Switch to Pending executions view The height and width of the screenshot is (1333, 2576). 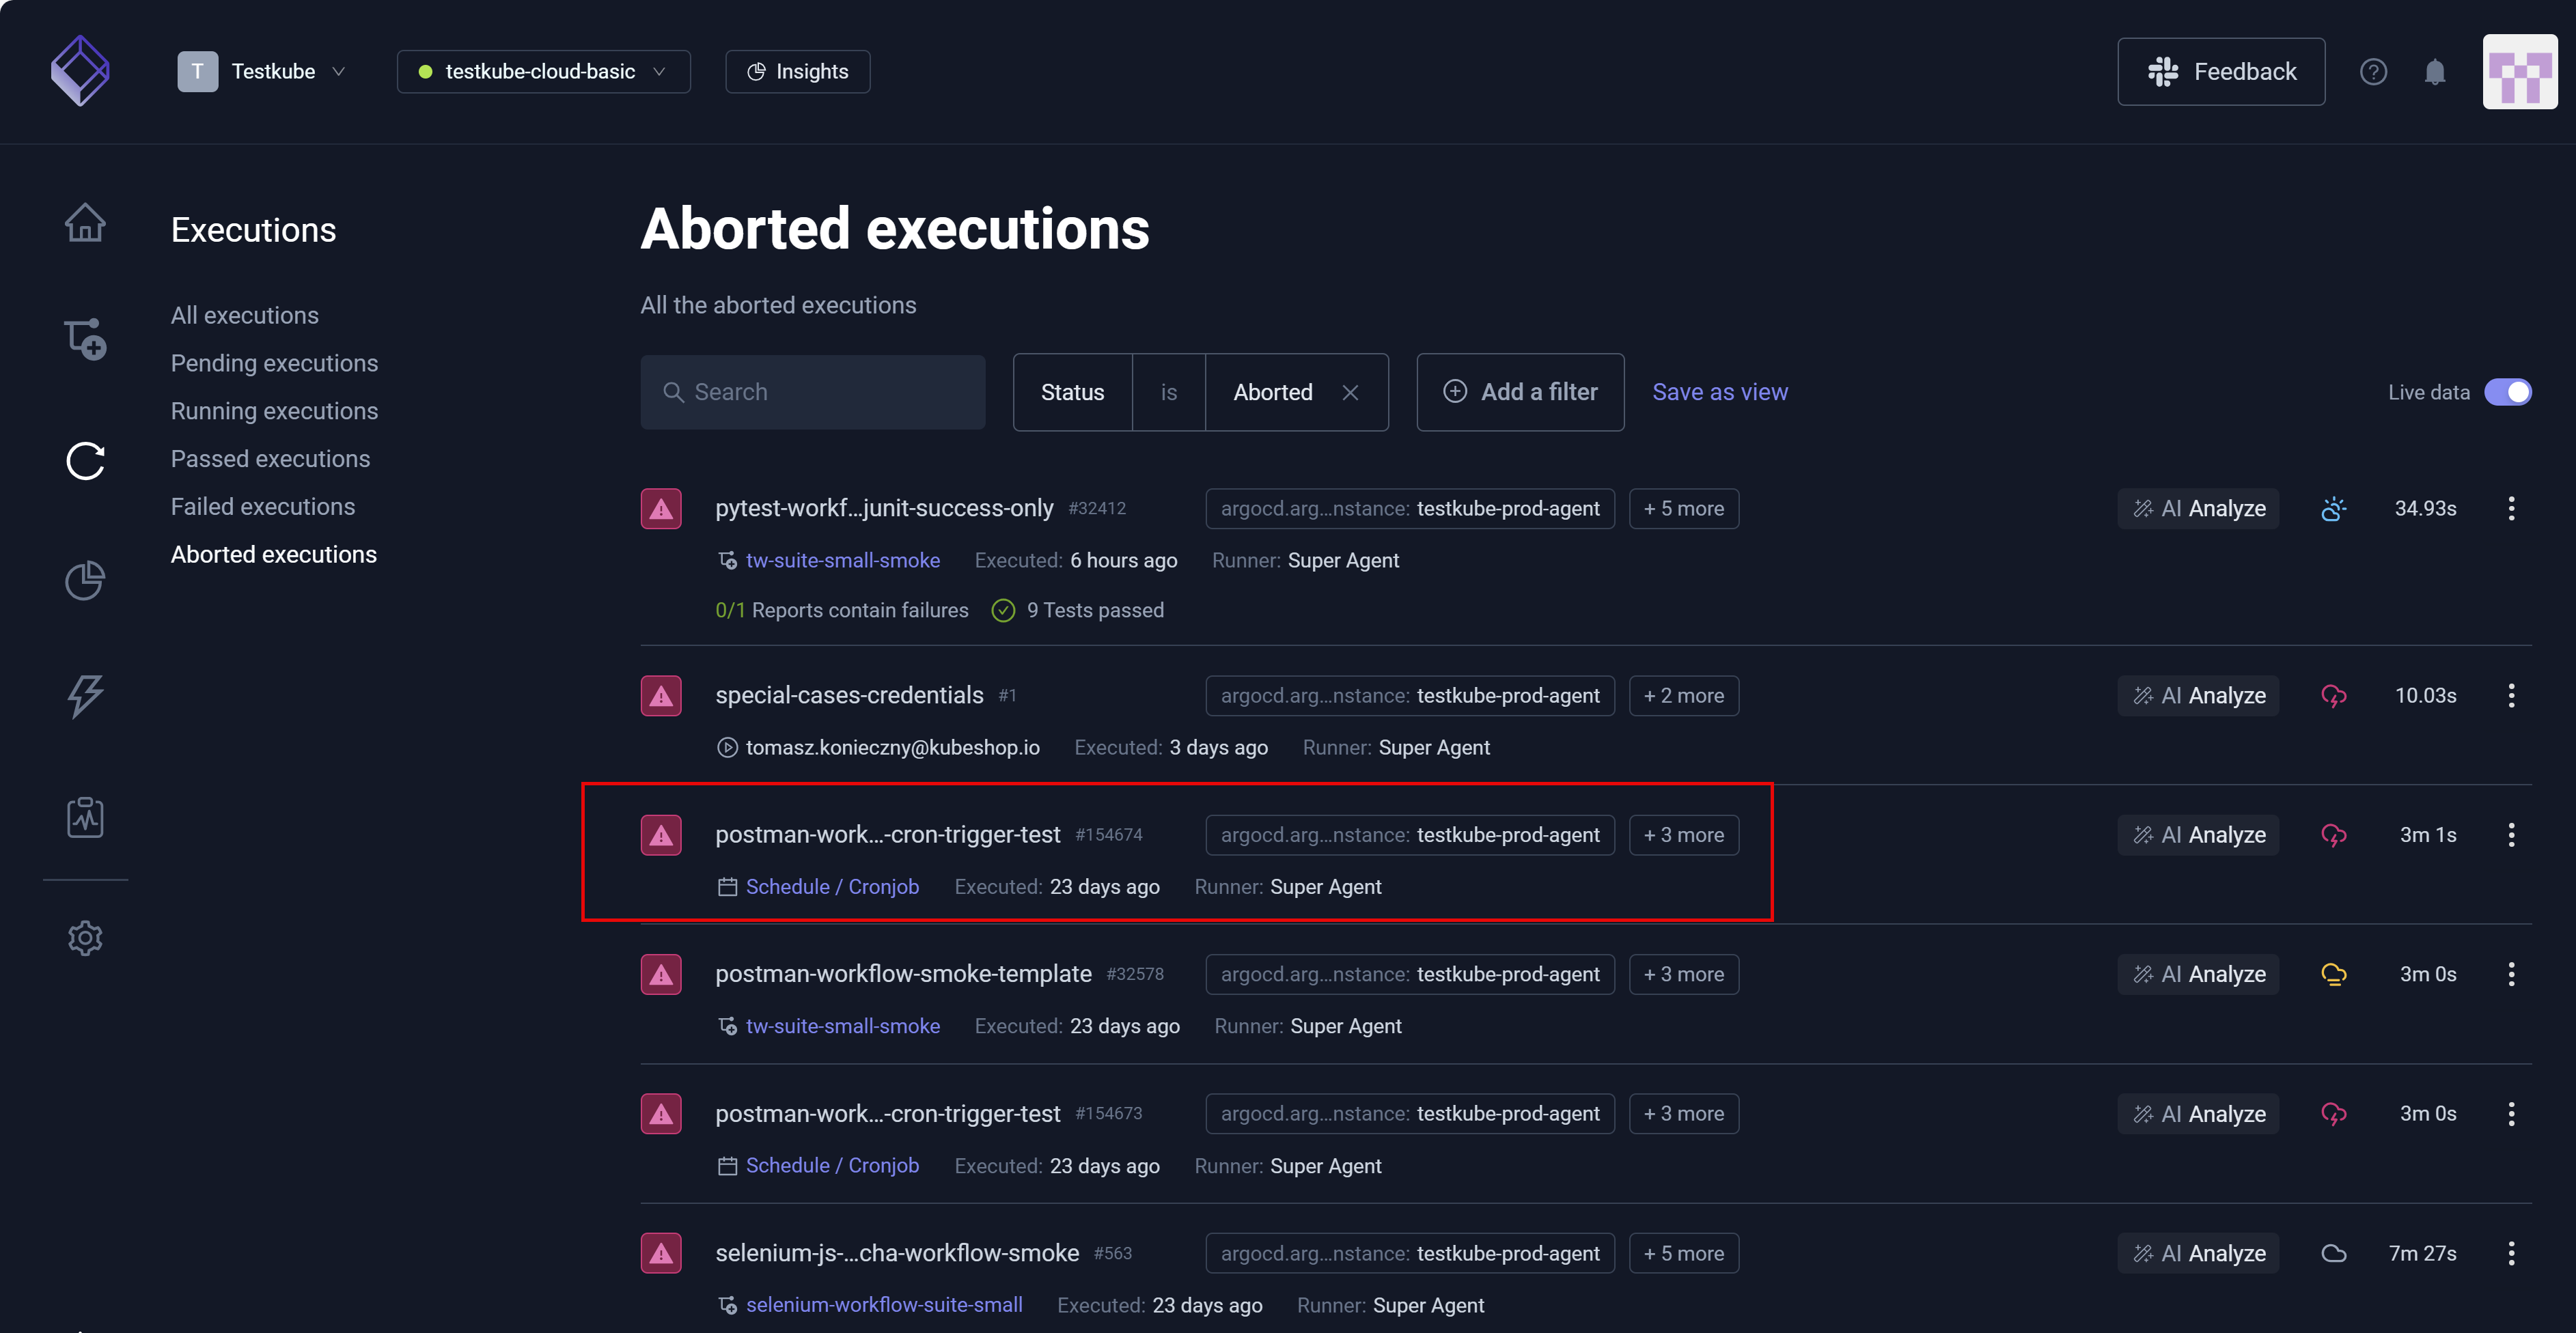[x=274, y=363]
